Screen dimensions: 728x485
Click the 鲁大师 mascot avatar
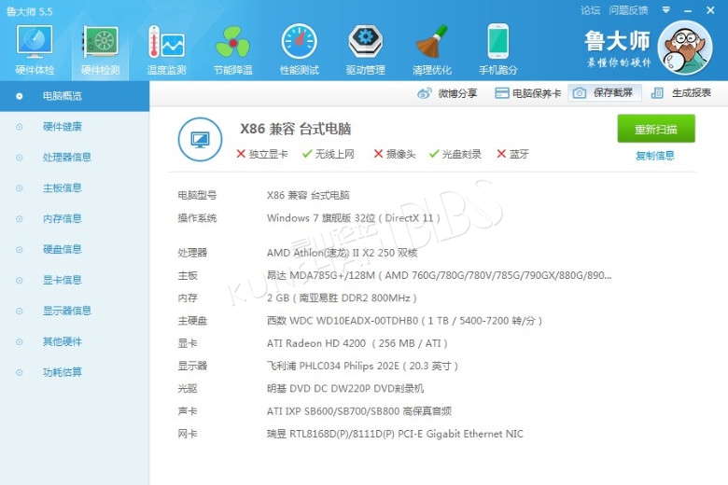[x=685, y=48]
